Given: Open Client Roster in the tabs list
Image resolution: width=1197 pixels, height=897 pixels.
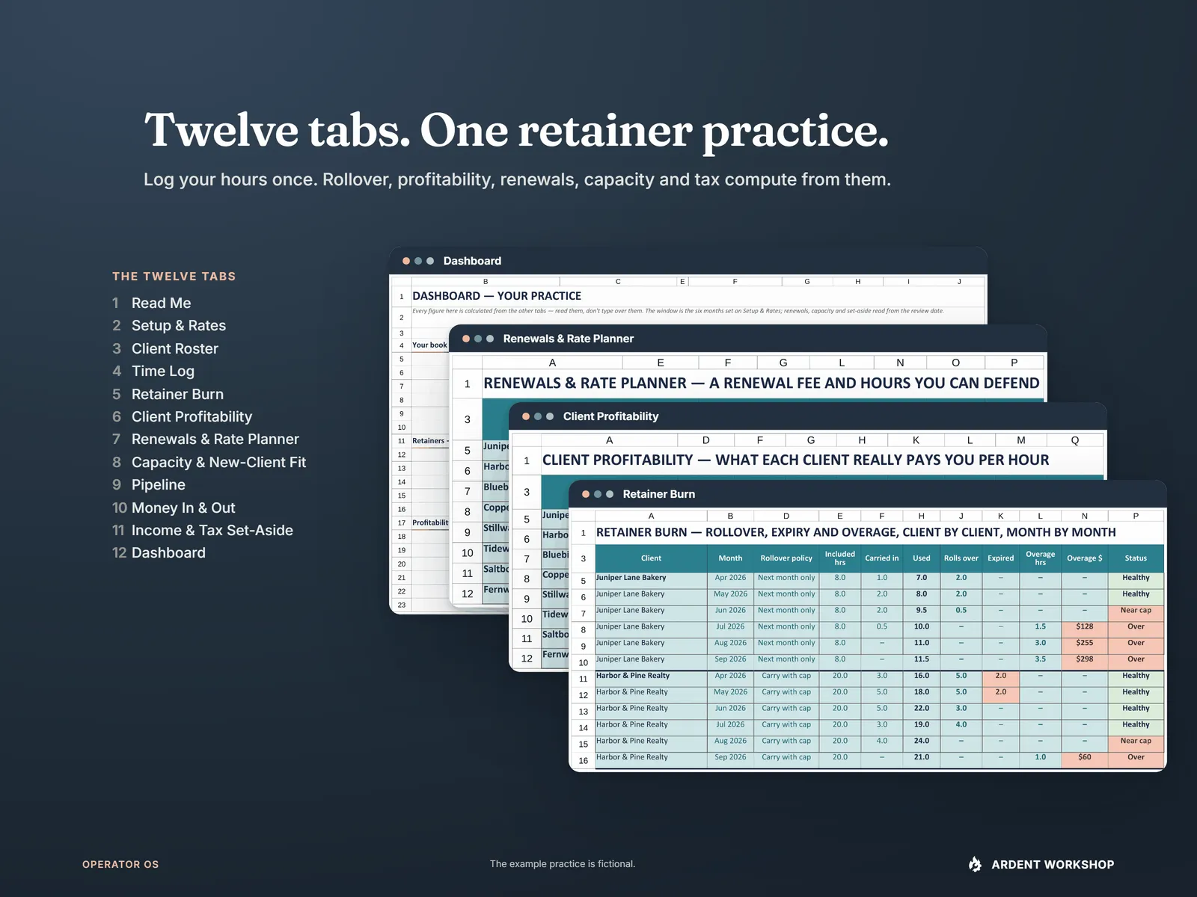Looking at the screenshot, I should [x=174, y=348].
